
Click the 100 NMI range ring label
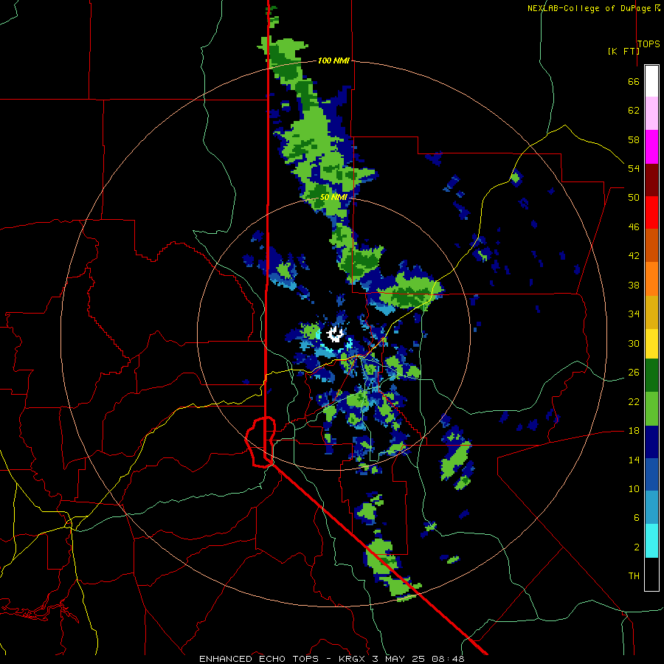(x=333, y=61)
